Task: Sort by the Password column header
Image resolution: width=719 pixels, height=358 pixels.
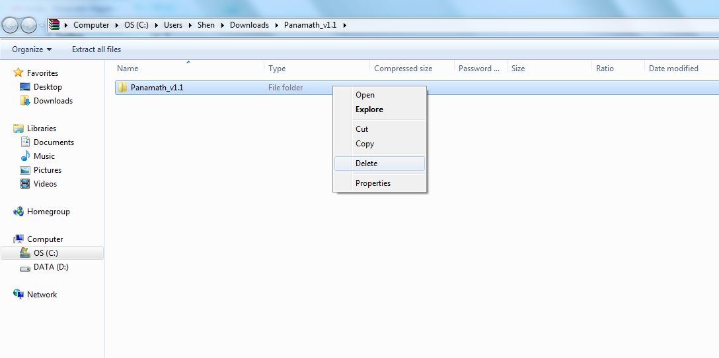Action: click(x=480, y=69)
